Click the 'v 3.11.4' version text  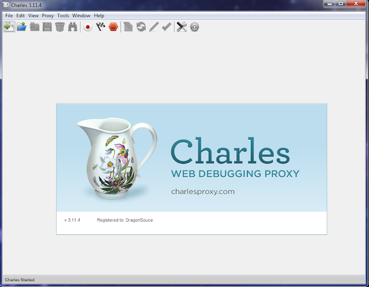point(72,220)
